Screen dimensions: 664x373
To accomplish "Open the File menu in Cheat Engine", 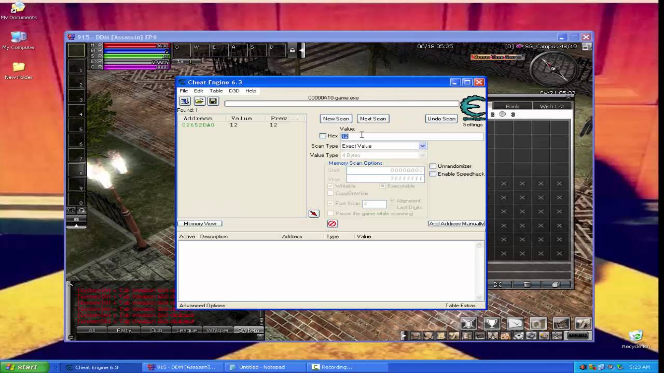I will pos(184,91).
